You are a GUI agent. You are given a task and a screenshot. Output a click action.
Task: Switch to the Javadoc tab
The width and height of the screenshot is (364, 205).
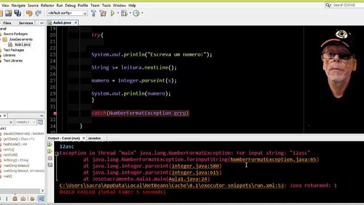coord(94,138)
